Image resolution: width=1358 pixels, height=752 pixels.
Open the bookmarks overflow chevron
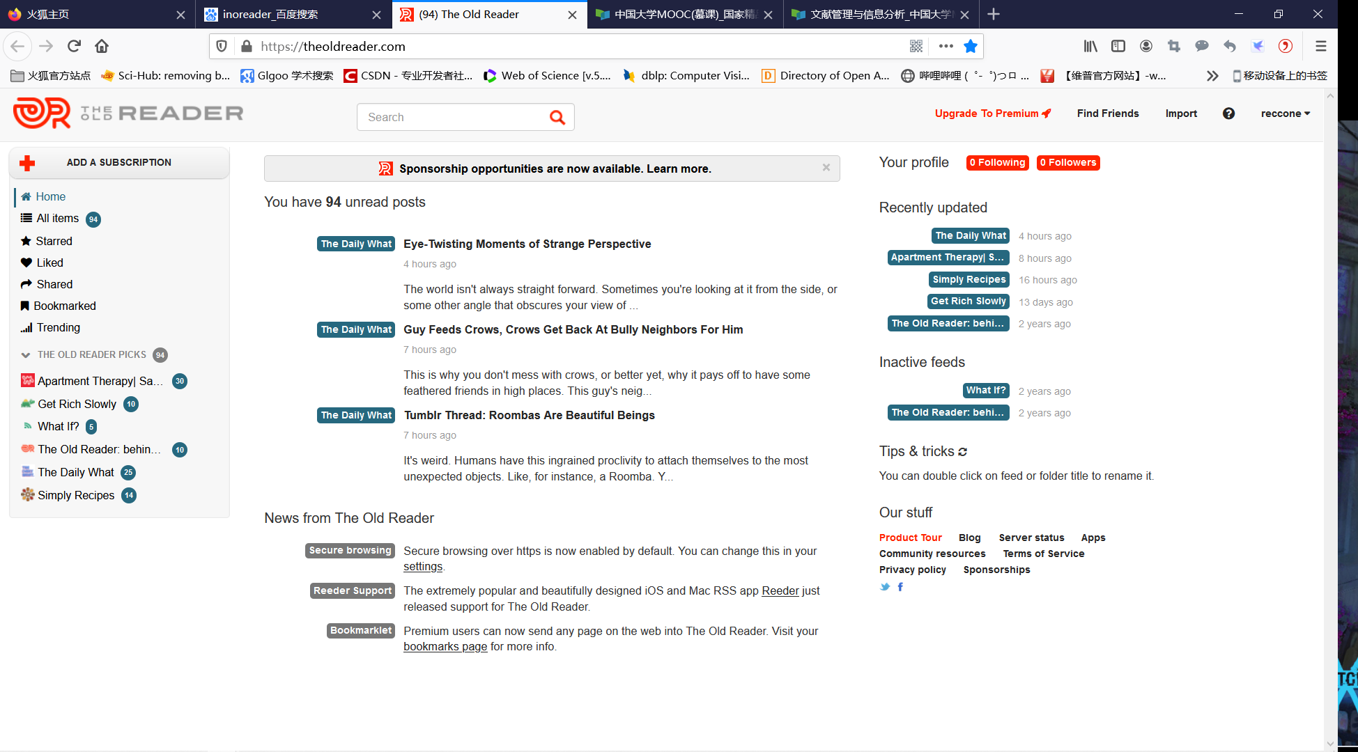point(1212,75)
